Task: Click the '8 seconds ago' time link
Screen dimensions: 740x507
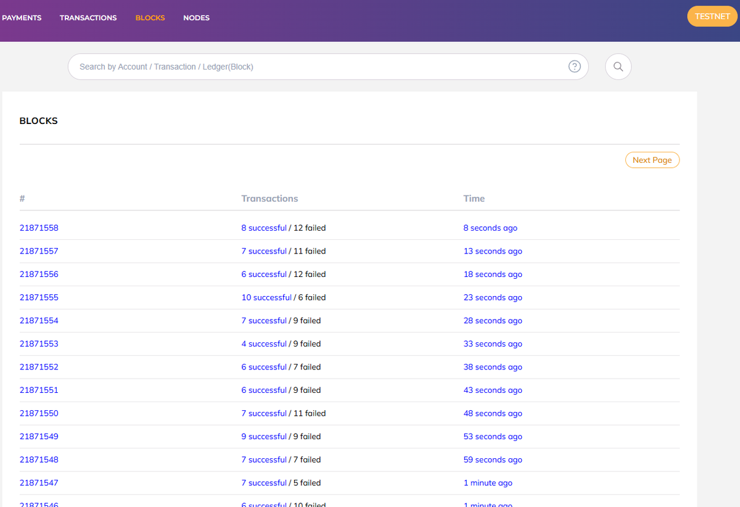Action: 490,228
